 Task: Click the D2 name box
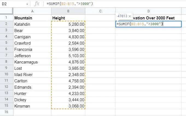click(x=14, y=4)
